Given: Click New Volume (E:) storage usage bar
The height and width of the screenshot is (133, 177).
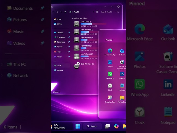Looking at the screenshot, I should click(x=90, y=40).
